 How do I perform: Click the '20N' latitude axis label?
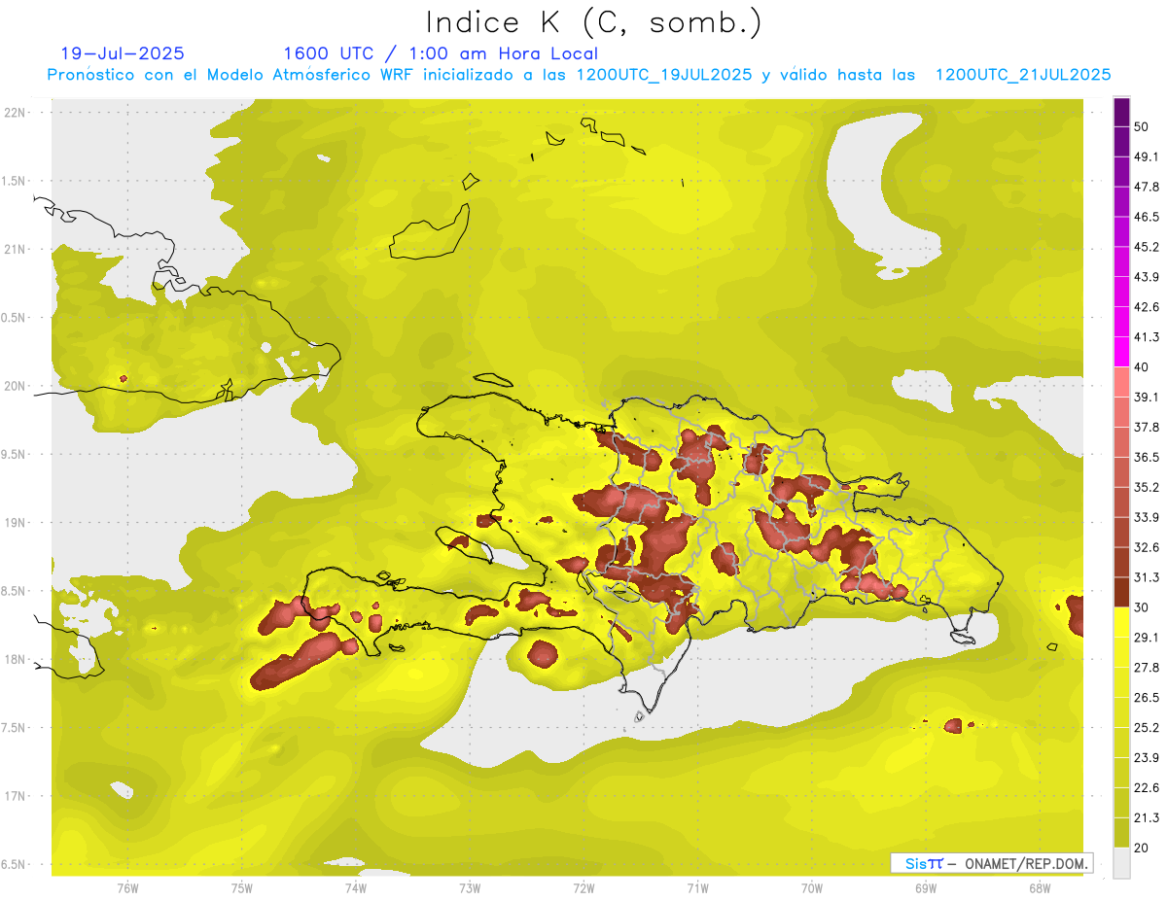pyautogui.click(x=15, y=386)
